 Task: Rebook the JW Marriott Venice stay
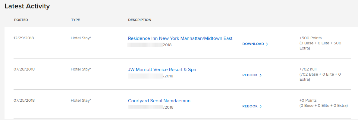pyautogui.click(x=252, y=75)
